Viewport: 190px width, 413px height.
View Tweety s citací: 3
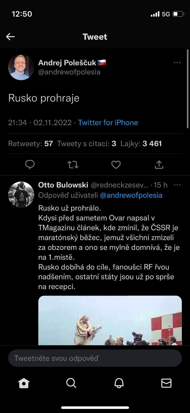[87, 144]
